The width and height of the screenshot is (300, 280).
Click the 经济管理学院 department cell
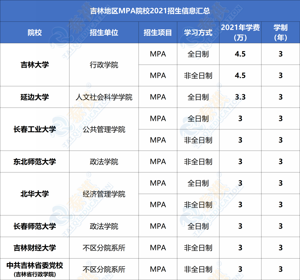tap(104, 194)
